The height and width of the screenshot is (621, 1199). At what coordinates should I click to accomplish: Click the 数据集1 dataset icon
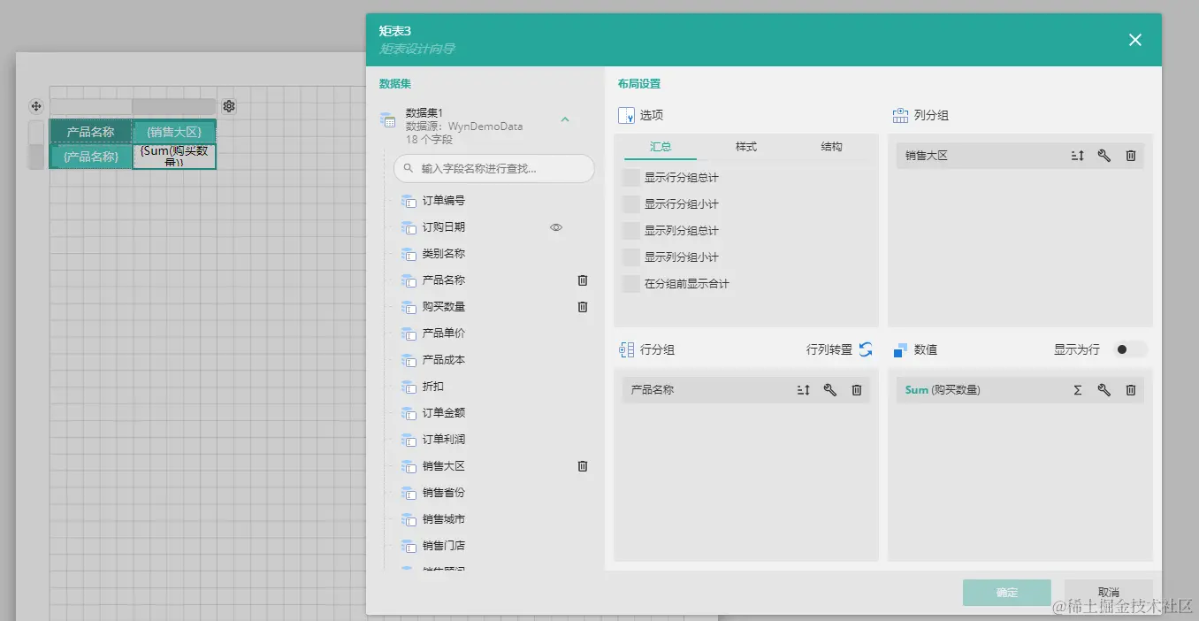click(x=387, y=119)
